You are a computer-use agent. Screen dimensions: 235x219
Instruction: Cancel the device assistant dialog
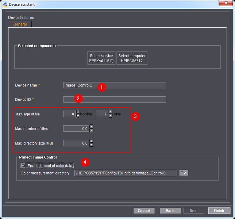click(x=144, y=211)
